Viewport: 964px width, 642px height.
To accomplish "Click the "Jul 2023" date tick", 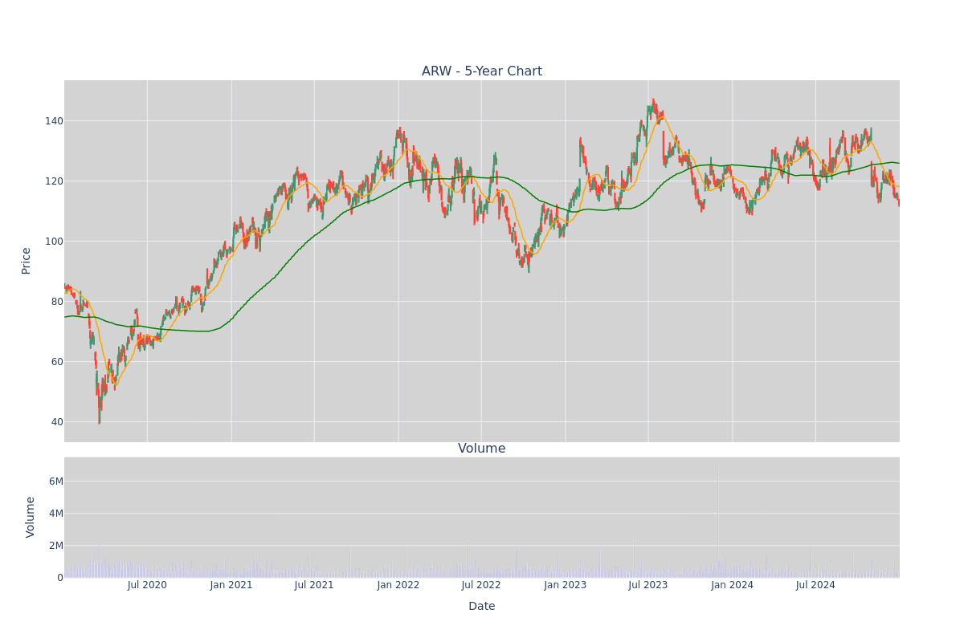I will coord(648,585).
